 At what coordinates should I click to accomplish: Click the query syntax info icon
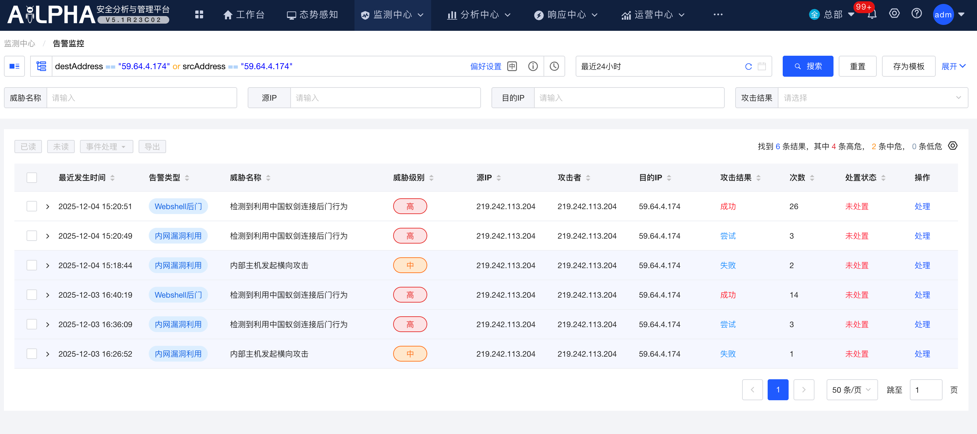(533, 66)
